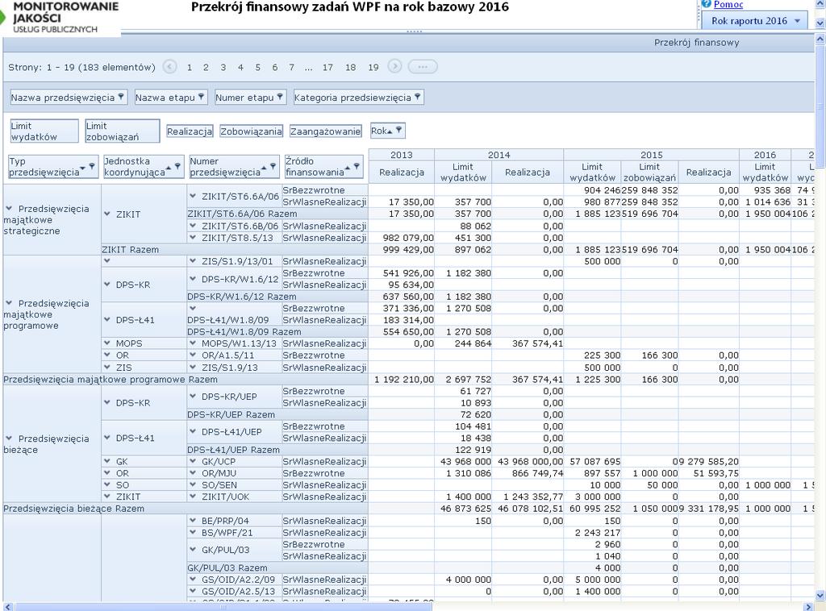The height and width of the screenshot is (611, 826).
Task: Go to previous page arrow in pagination
Action: 169,67
